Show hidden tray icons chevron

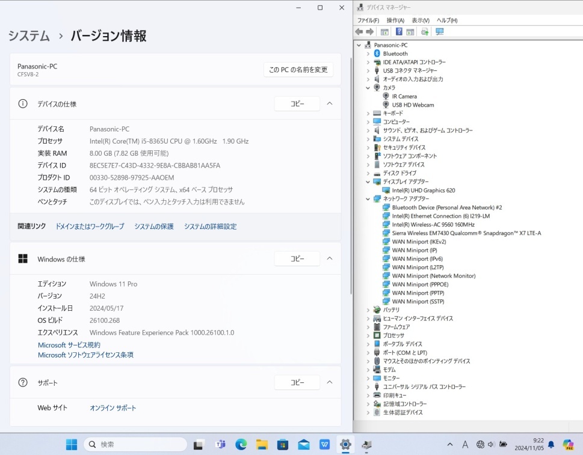450,444
